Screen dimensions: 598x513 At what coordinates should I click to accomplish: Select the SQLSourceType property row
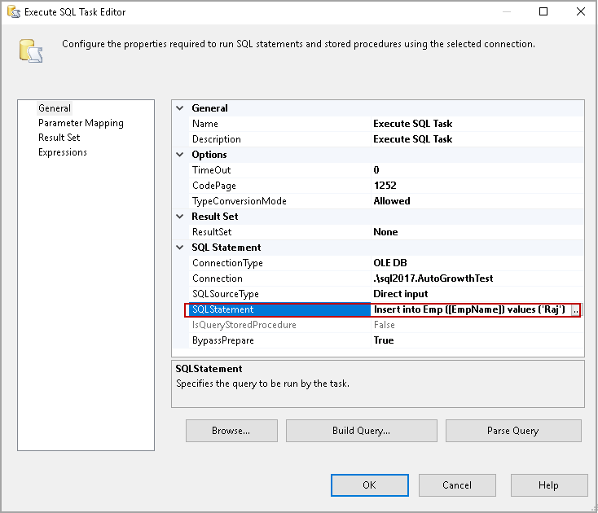tap(386, 294)
